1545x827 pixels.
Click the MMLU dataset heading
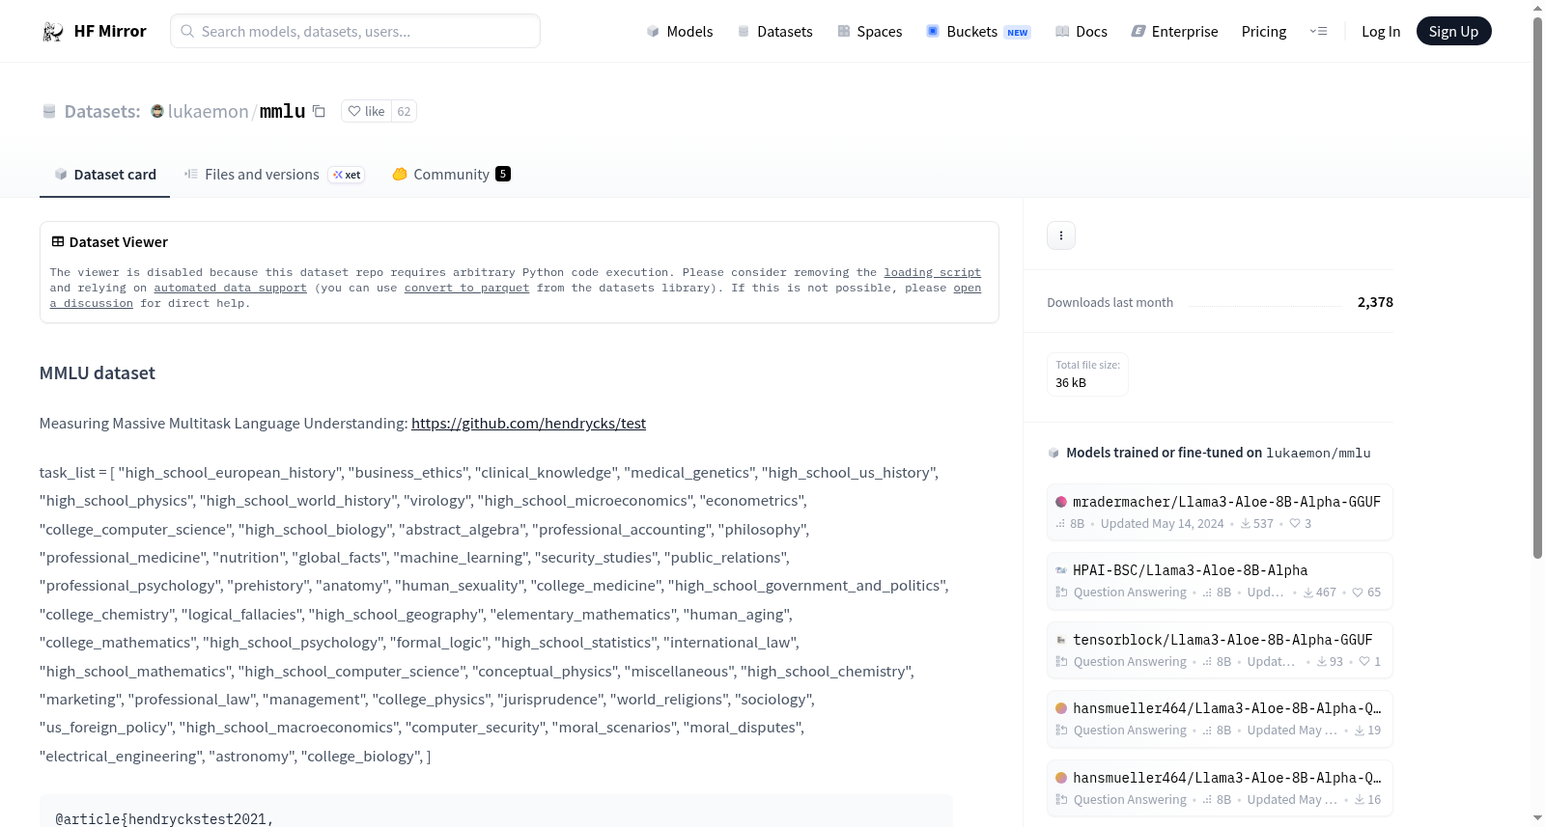[x=98, y=373]
